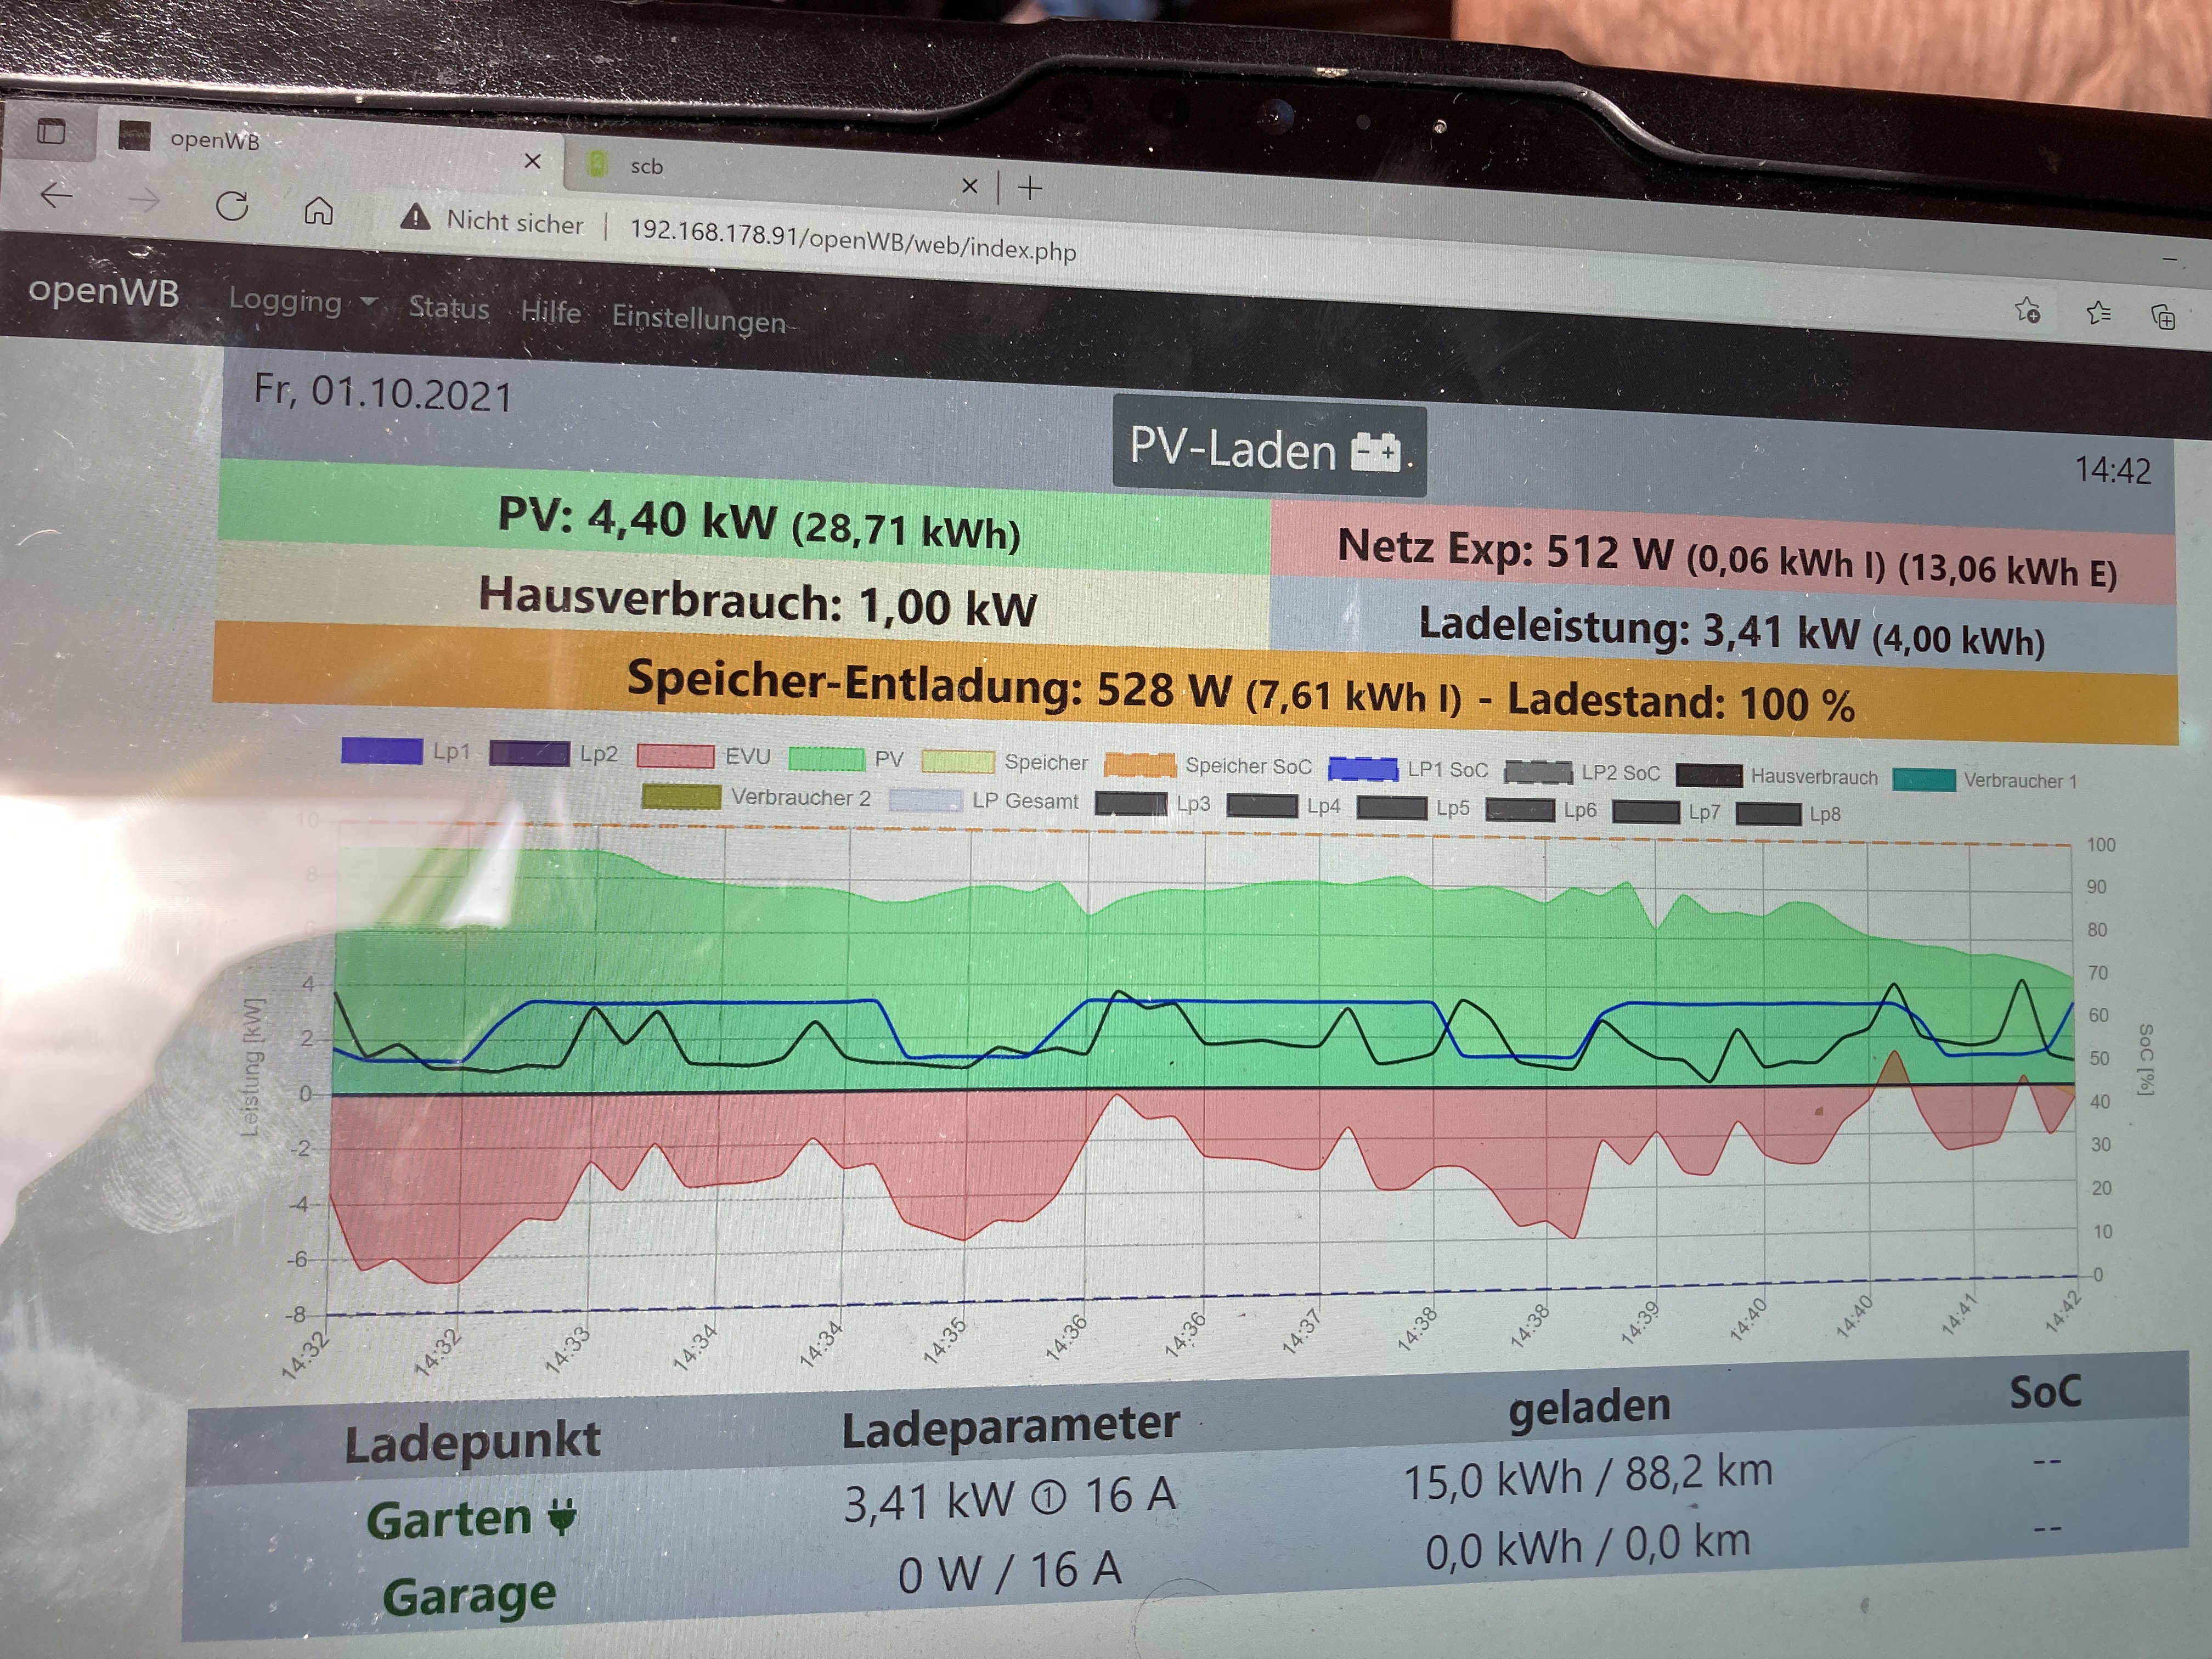Open the Status menu item
The height and width of the screenshot is (1659, 2212).
point(449,308)
